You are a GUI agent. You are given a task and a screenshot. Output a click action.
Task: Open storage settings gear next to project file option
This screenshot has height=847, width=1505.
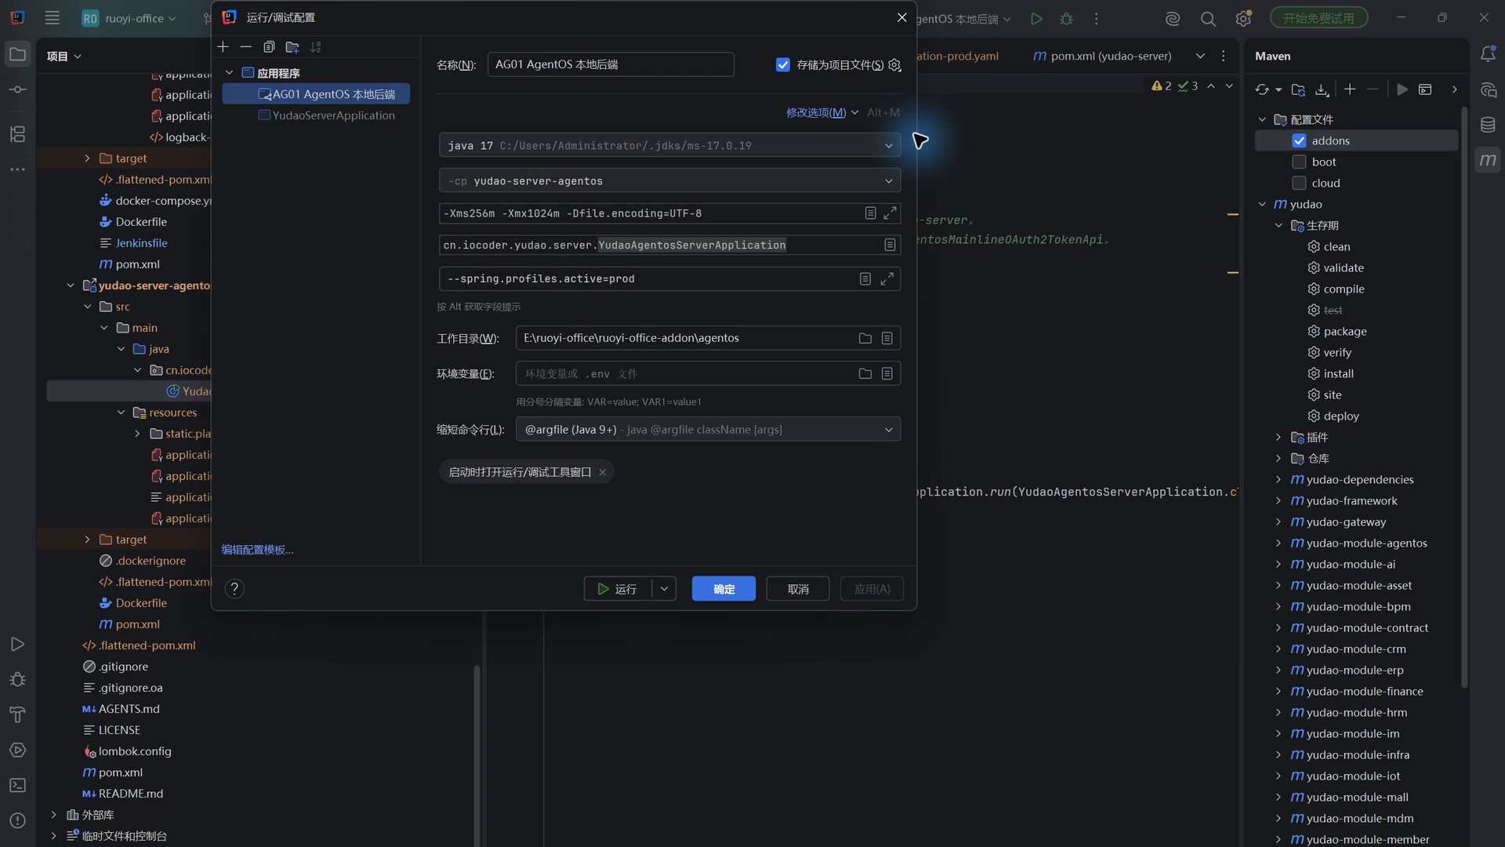pos(894,65)
